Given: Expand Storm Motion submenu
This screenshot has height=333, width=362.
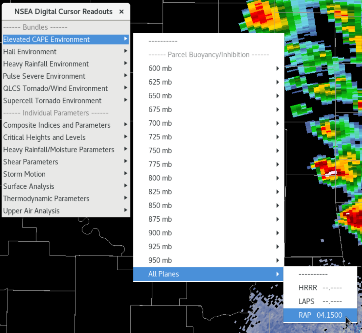Looking at the screenshot, I should click(66, 174).
